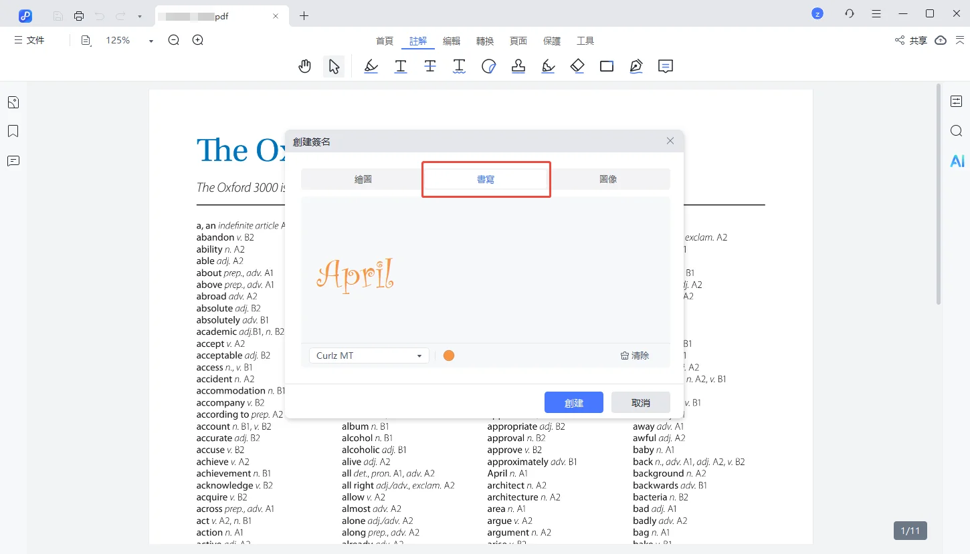Expand the 125% zoom level dropdown

pos(151,41)
